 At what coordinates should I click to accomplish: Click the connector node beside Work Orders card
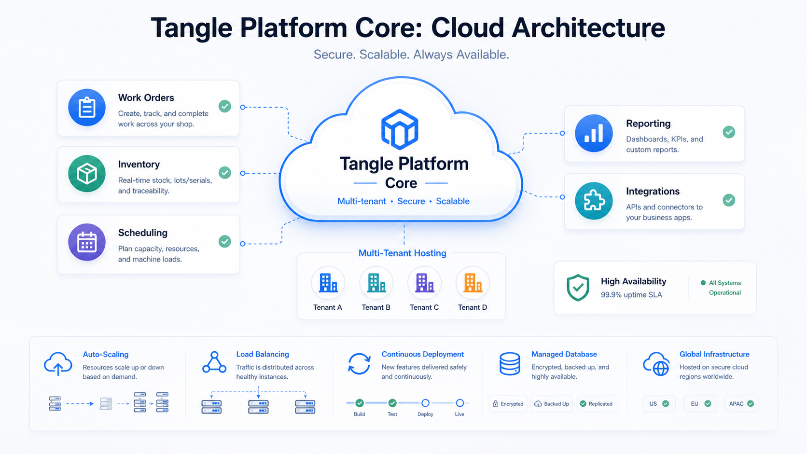[243, 107]
